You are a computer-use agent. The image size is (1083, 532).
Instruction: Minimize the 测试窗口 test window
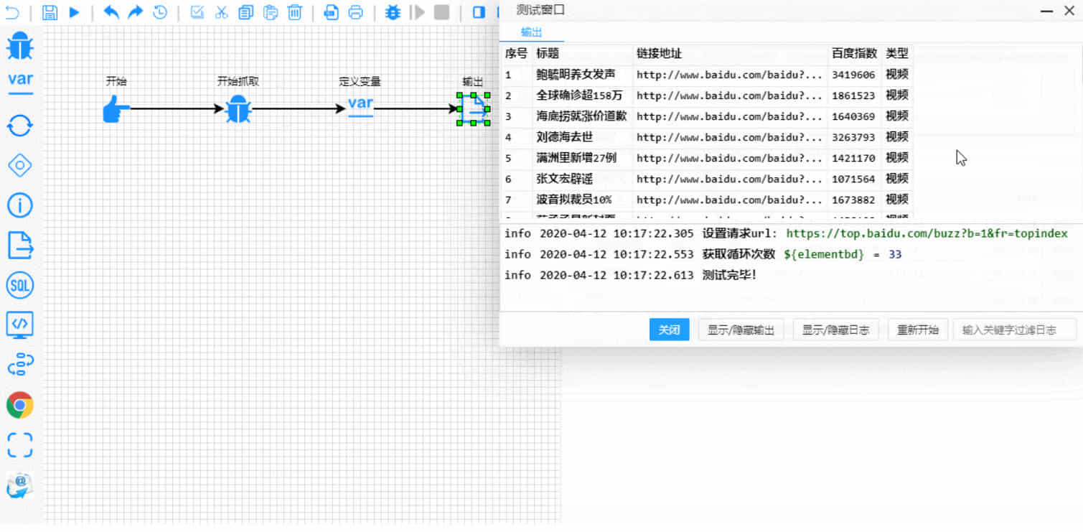tap(1047, 10)
